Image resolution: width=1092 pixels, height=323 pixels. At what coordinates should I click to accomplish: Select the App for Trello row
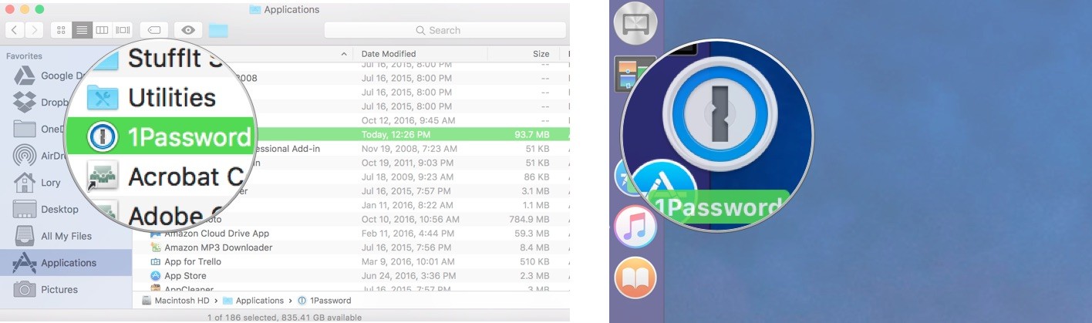tap(351, 261)
